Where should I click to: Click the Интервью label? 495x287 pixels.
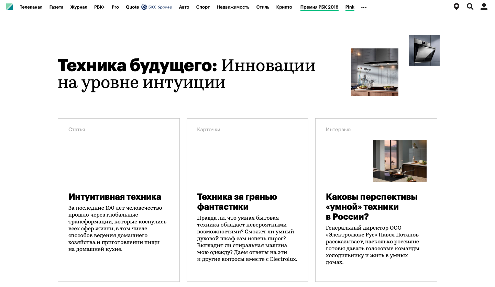coord(338,130)
